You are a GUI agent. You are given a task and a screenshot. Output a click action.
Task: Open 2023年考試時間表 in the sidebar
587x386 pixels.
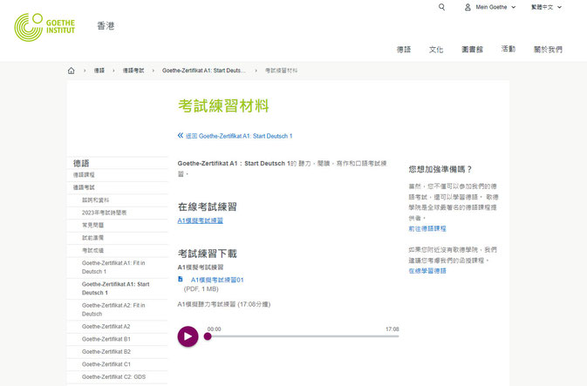pos(104,213)
